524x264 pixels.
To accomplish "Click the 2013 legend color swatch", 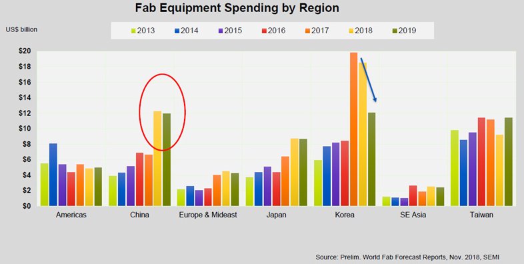I will point(133,31).
